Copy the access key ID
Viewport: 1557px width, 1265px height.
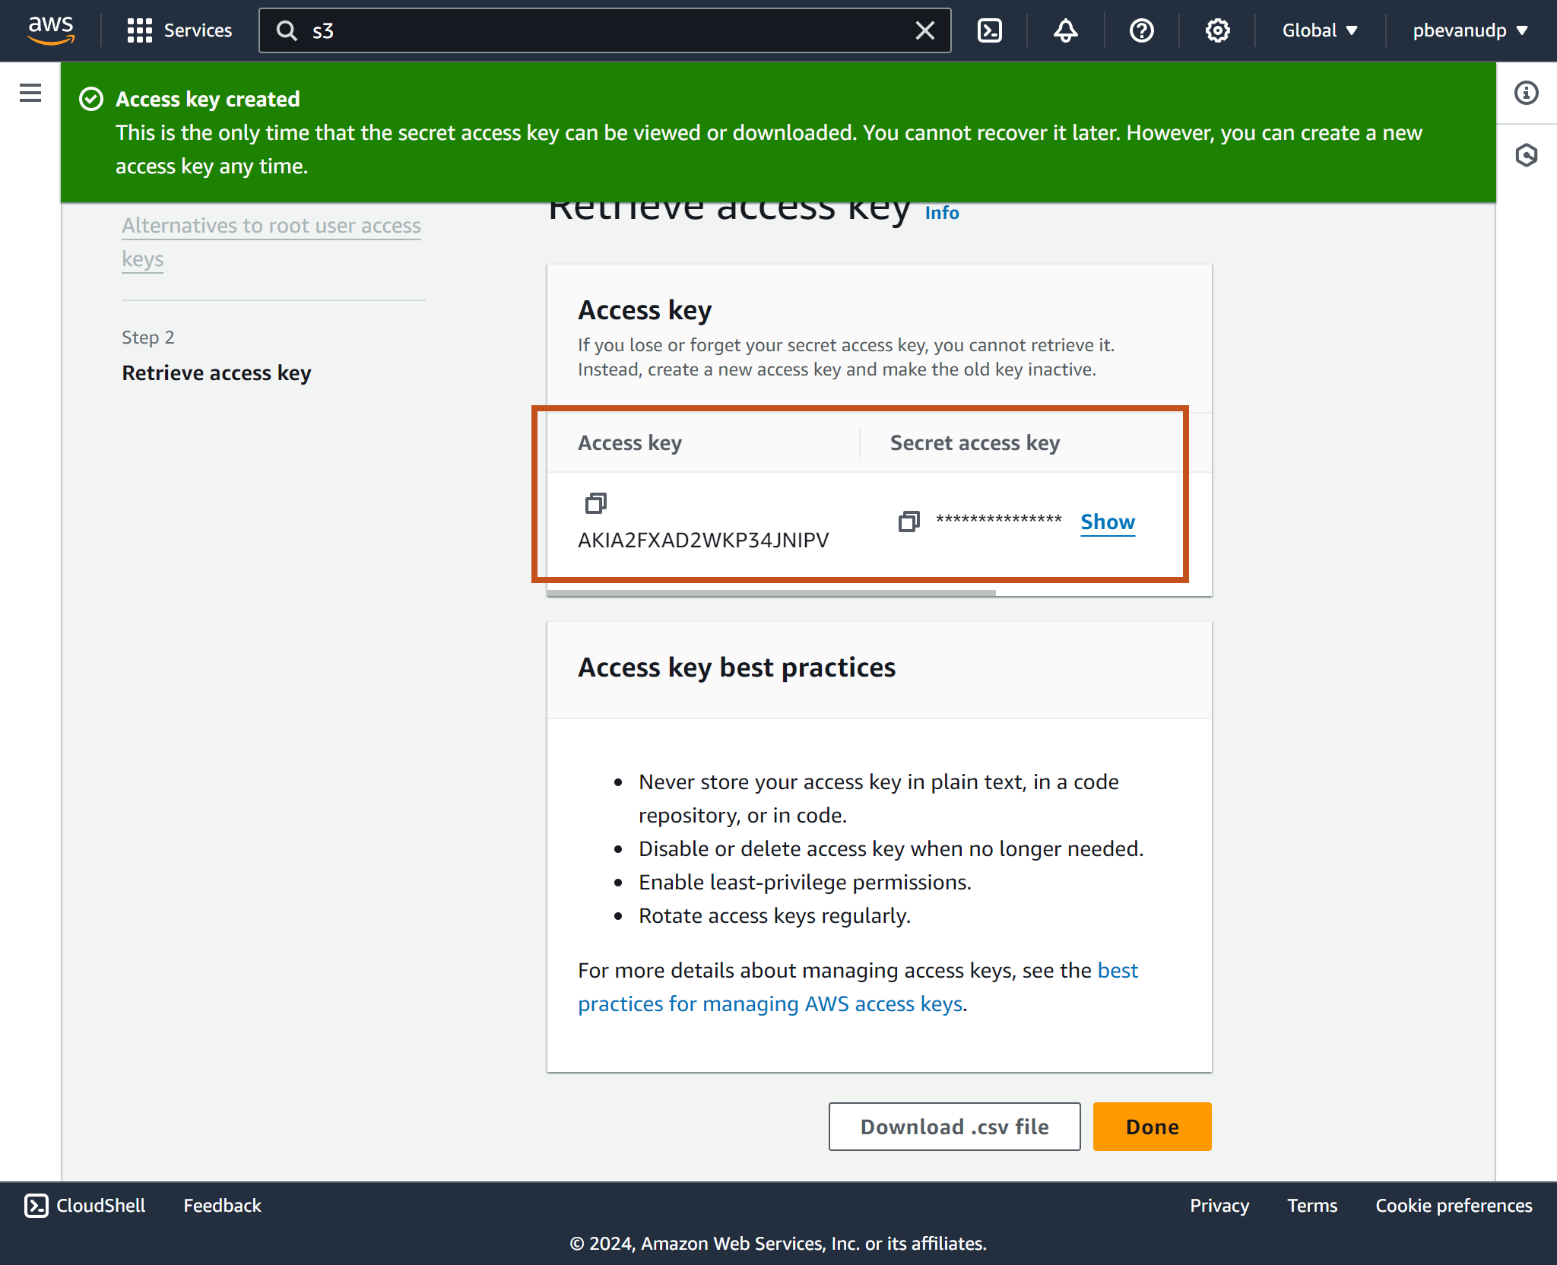point(595,503)
